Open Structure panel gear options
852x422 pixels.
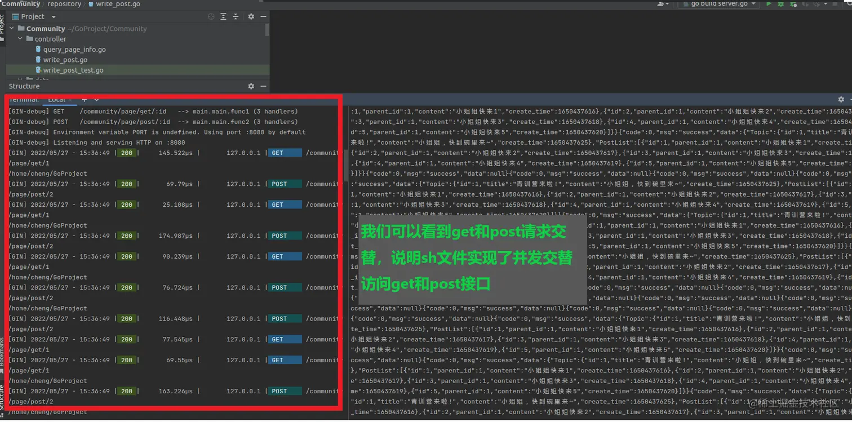[x=251, y=86]
